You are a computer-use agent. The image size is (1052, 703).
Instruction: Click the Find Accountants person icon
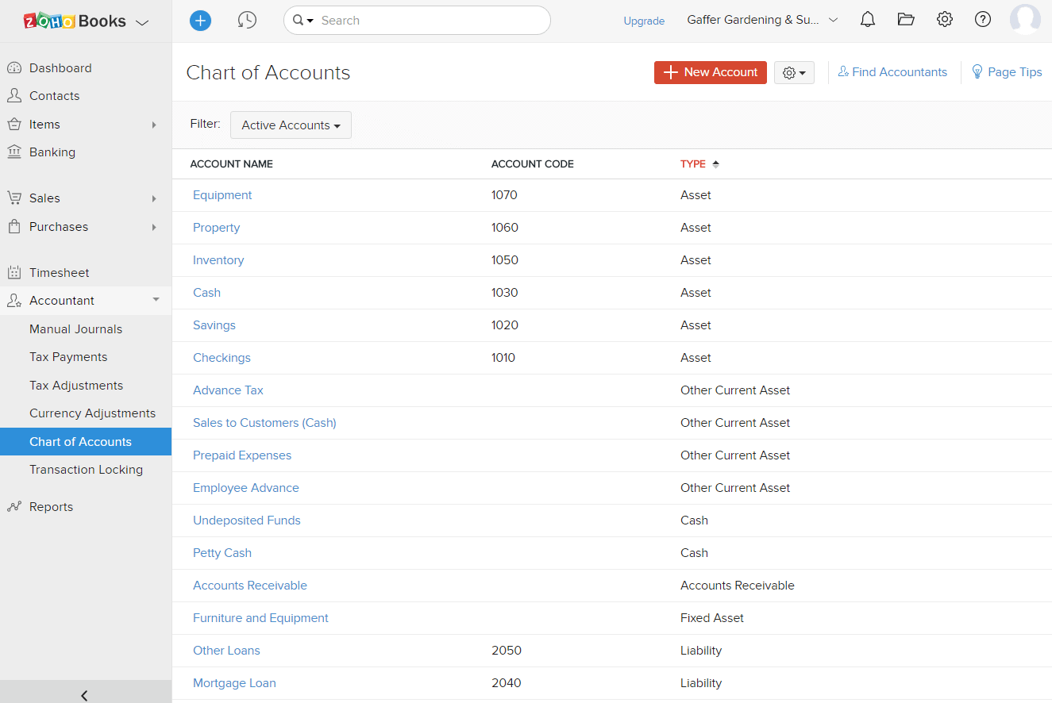click(x=843, y=72)
